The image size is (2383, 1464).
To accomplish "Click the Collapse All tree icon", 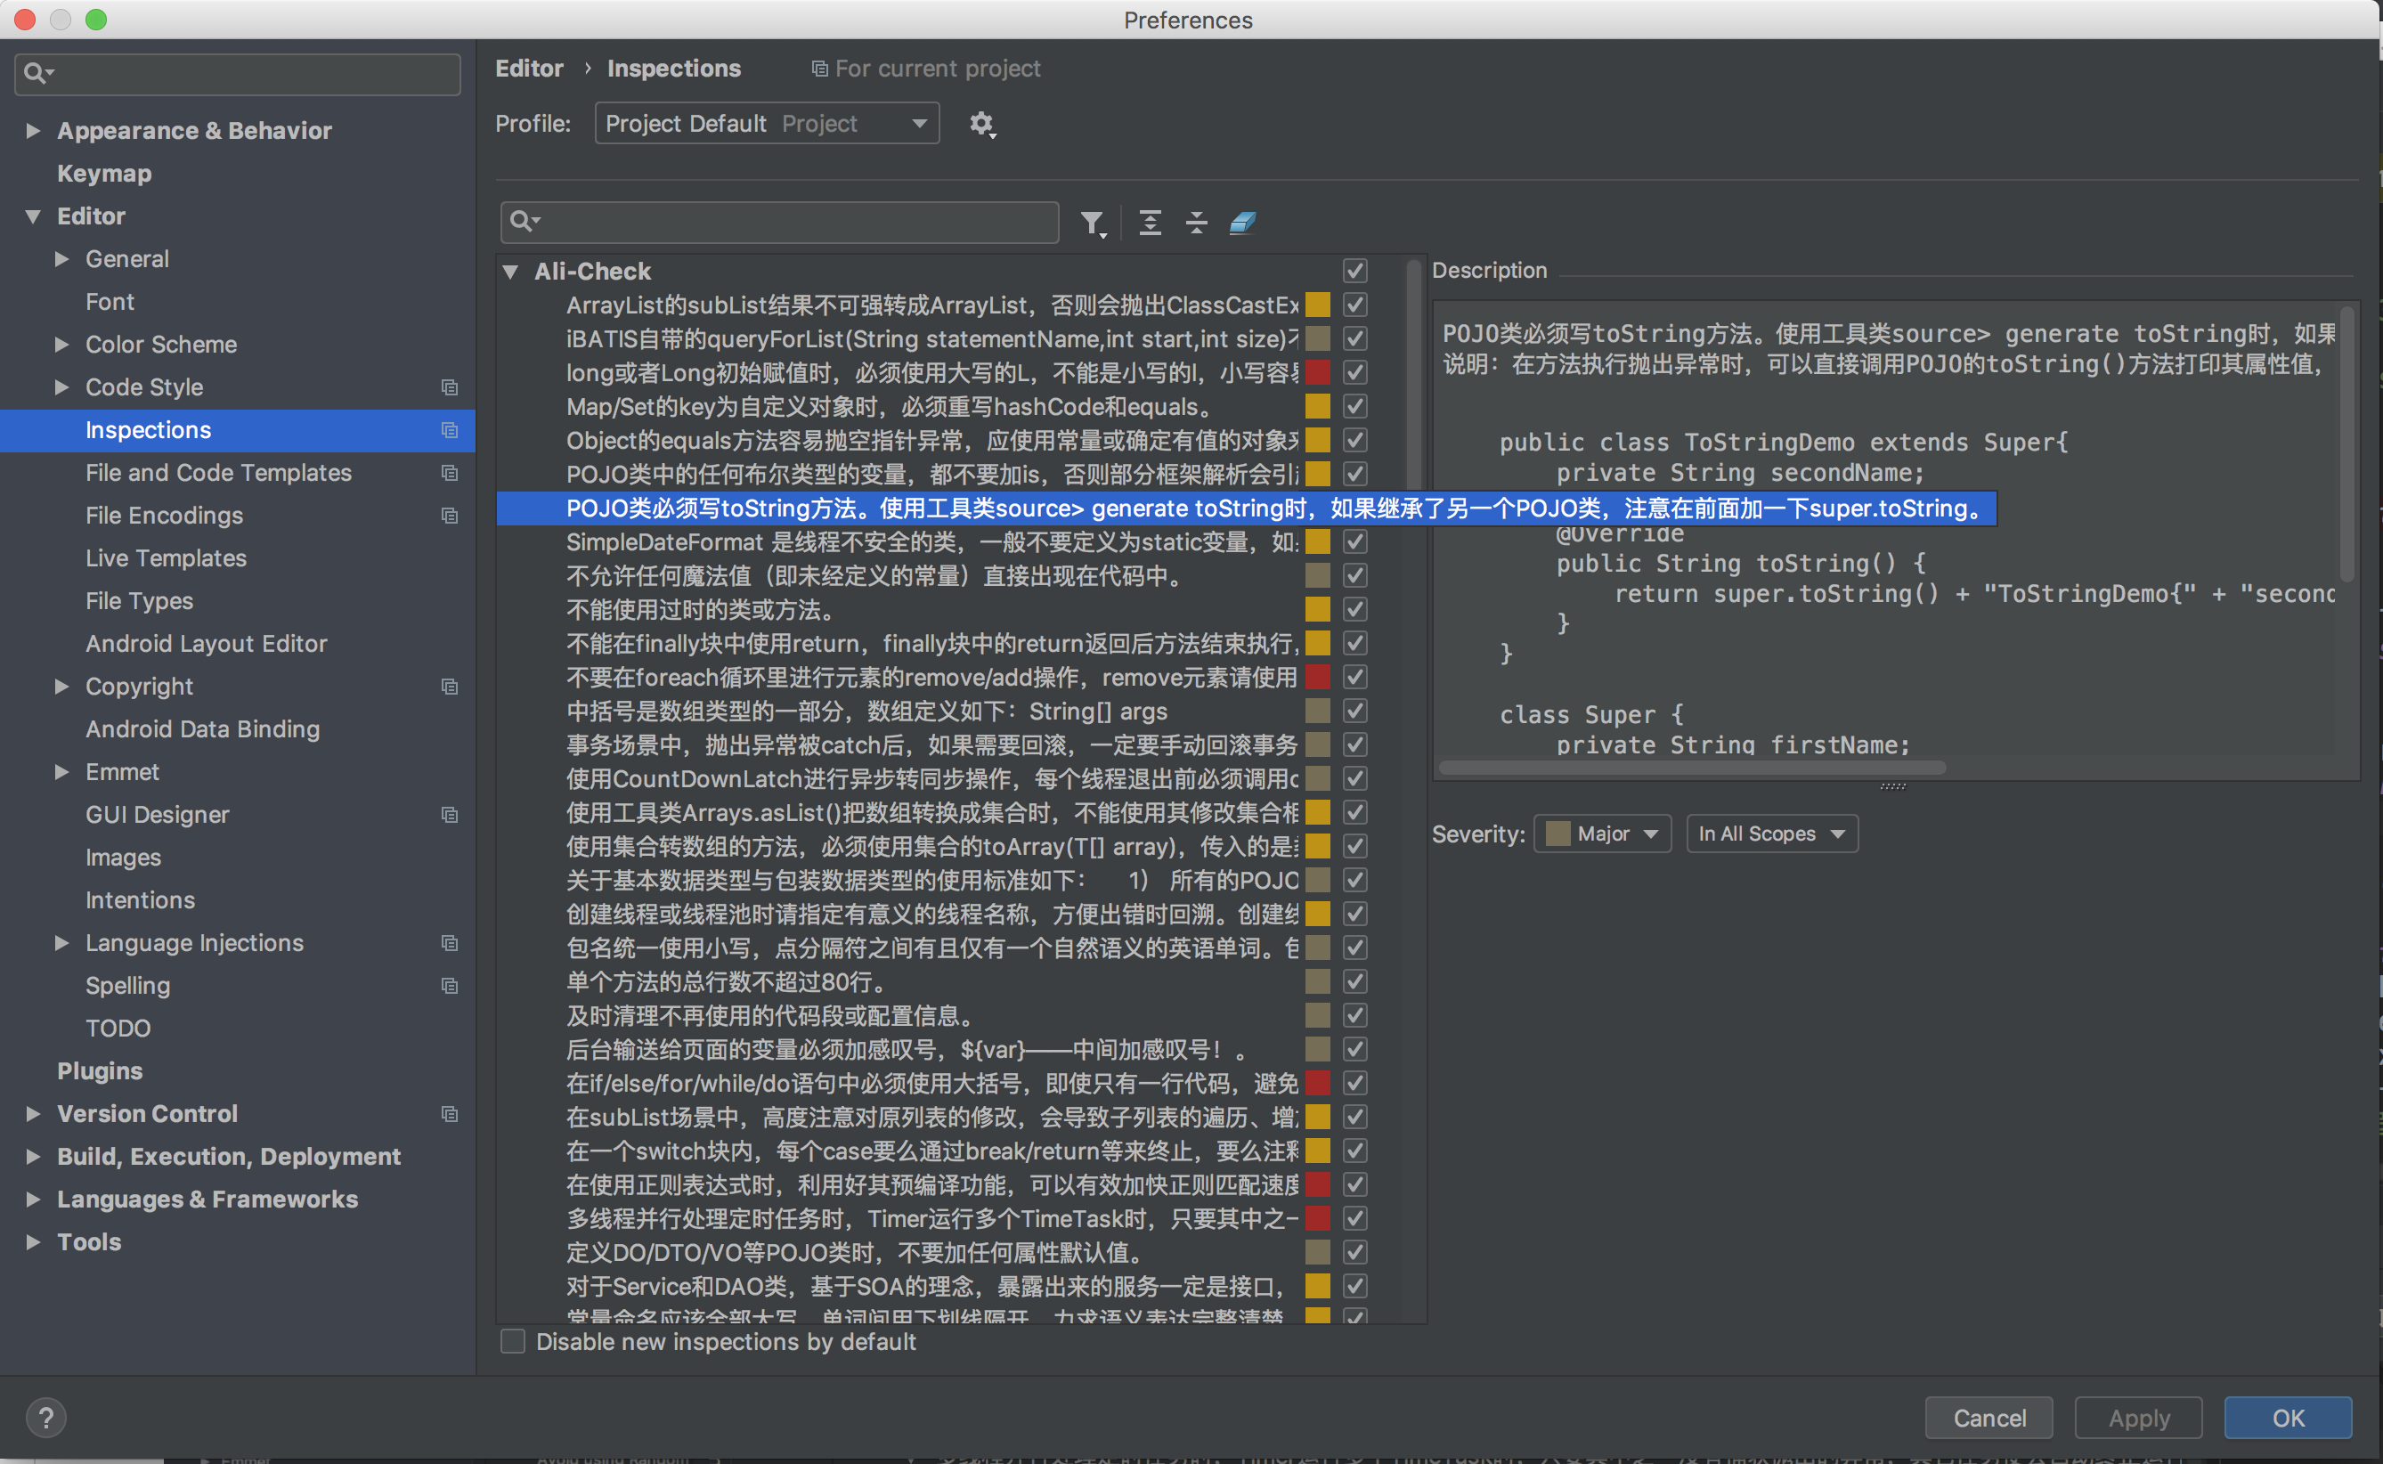I will 1197,224.
